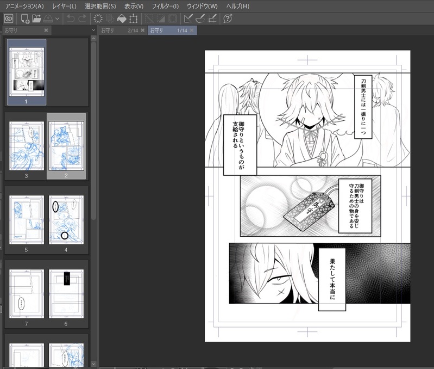Click text box 果たして本当に on canvas

coord(332,279)
